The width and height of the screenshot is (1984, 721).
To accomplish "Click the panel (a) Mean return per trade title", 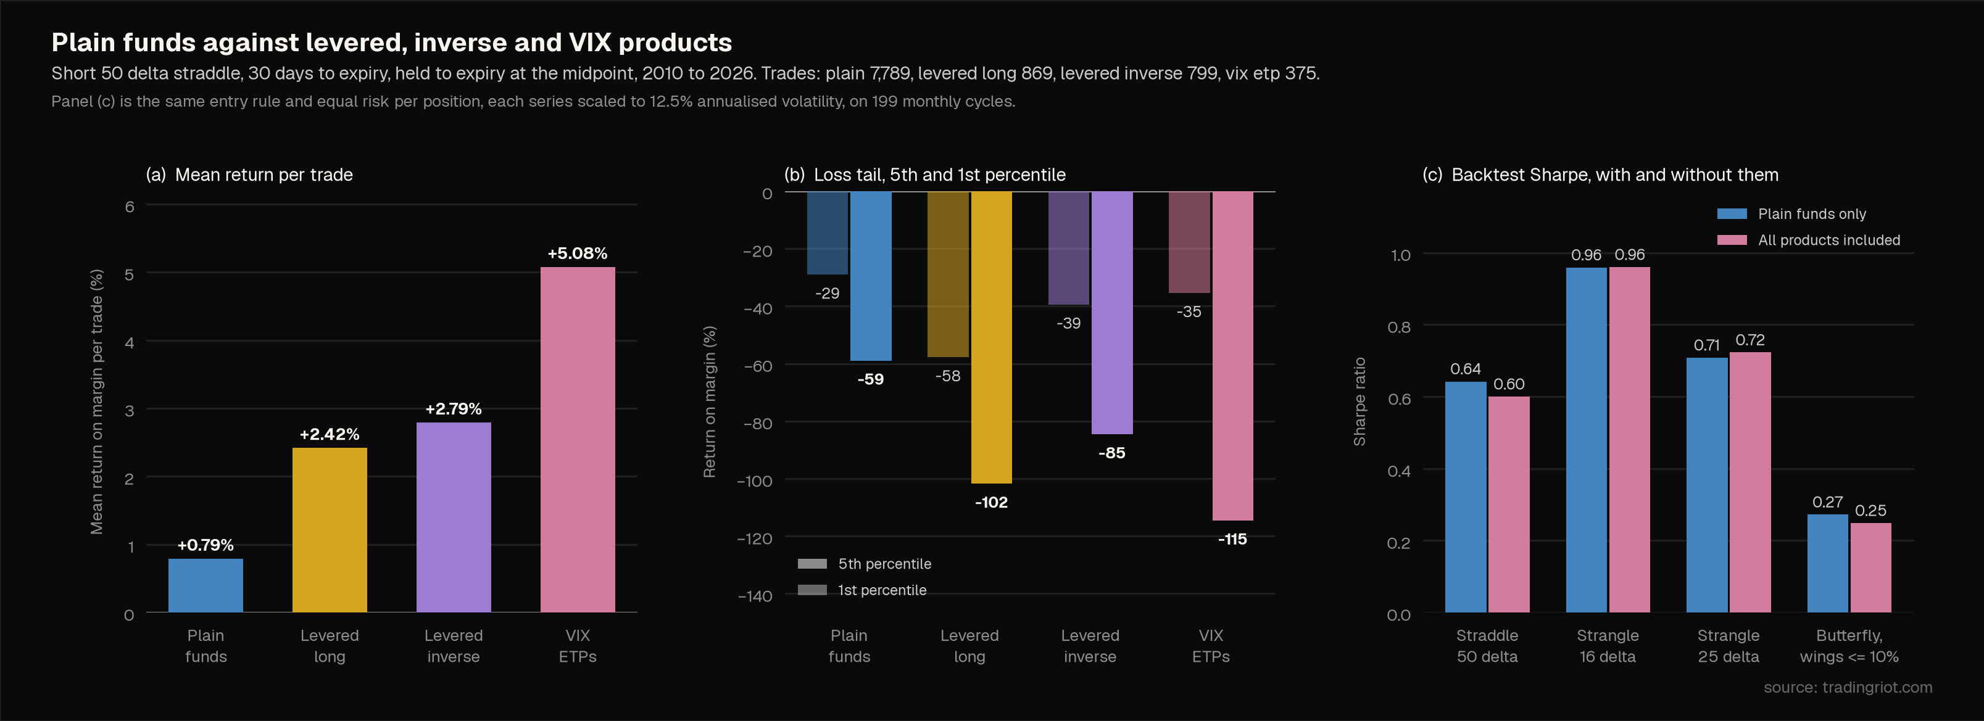I will pos(249,175).
